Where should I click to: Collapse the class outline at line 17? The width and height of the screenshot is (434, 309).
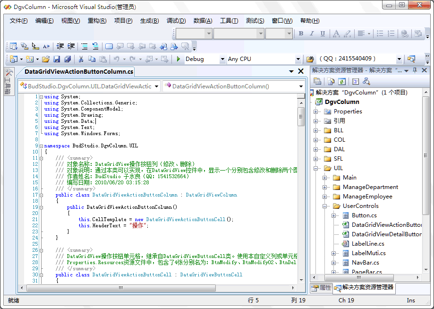tap(41, 195)
